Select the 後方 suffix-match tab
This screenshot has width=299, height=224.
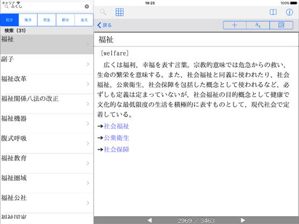click(28, 20)
